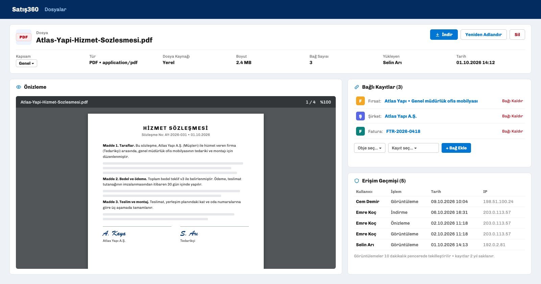Click the uploader name Selin Arı
Viewport: 541px width, 284px height.
[x=392, y=62]
